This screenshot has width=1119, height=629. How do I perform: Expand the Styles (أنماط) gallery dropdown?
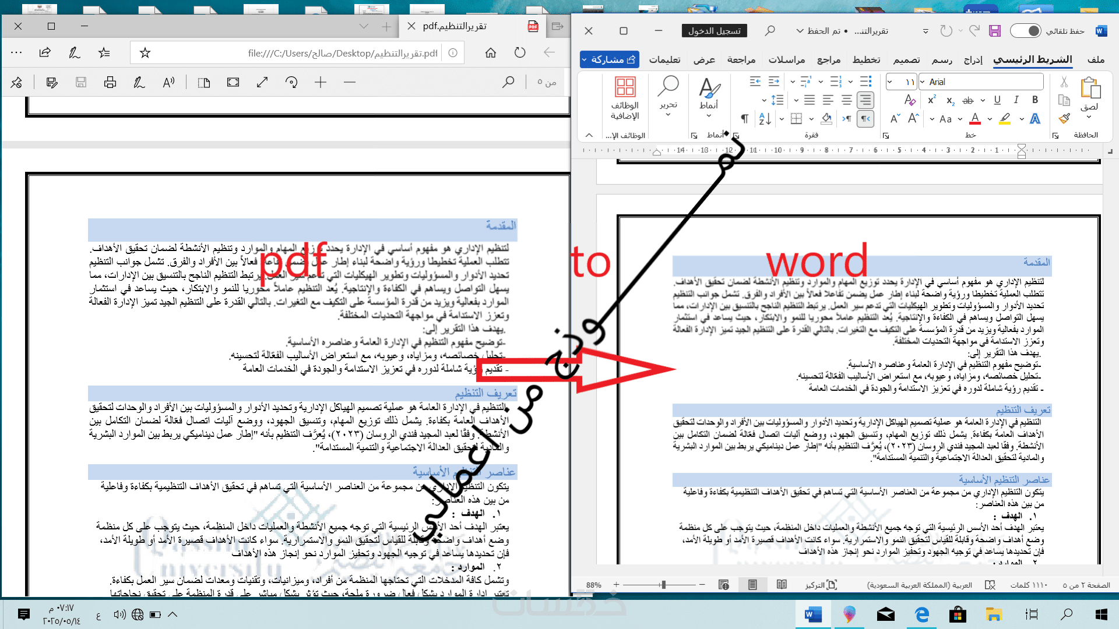(709, 115)
